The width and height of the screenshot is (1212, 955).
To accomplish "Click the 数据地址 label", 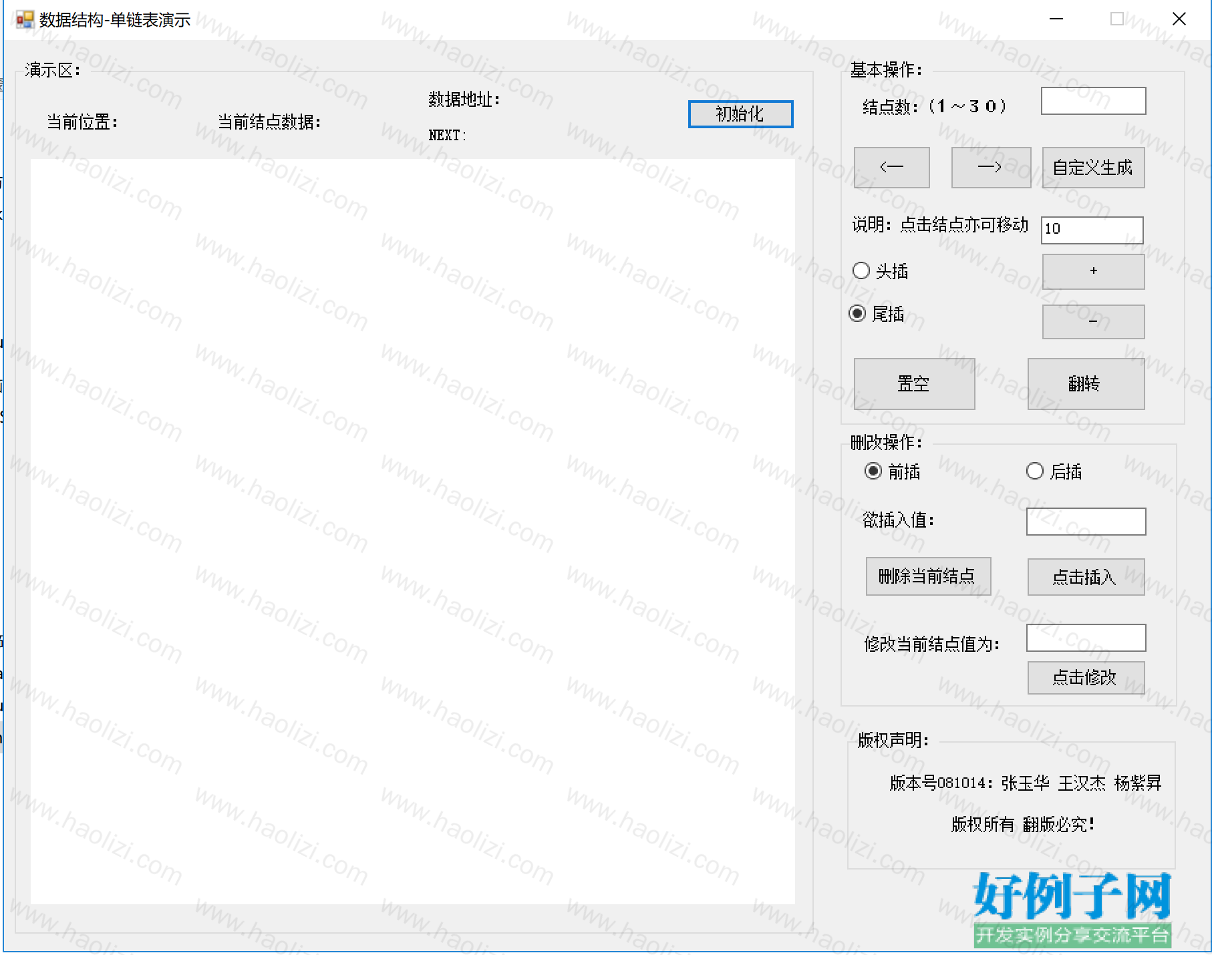I will pyautogui.click(x=464, y=100).
